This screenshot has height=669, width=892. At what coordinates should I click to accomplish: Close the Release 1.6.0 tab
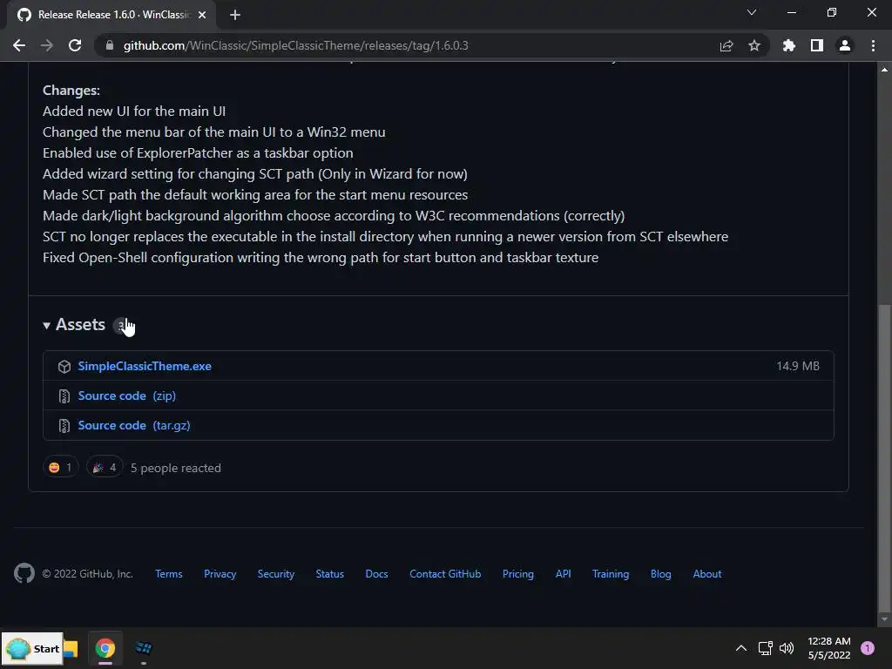[202, 15]
